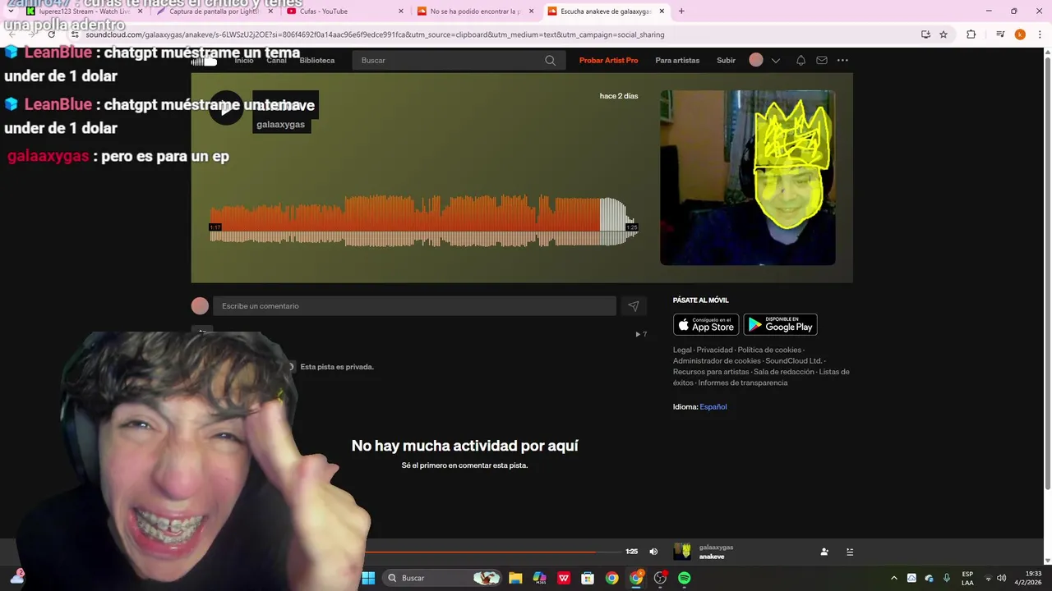Click Probar Artist Pro link
Image resolution: width=1052 pixels, height=591 pixels.
(x=608, y=60)
